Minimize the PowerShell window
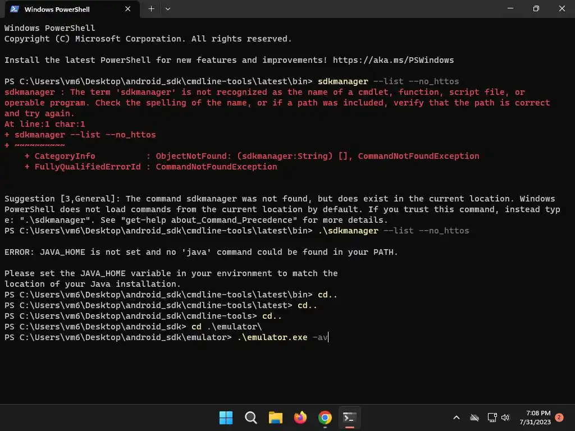This screenshot has width=575, height=431. (x=510, y=8)
